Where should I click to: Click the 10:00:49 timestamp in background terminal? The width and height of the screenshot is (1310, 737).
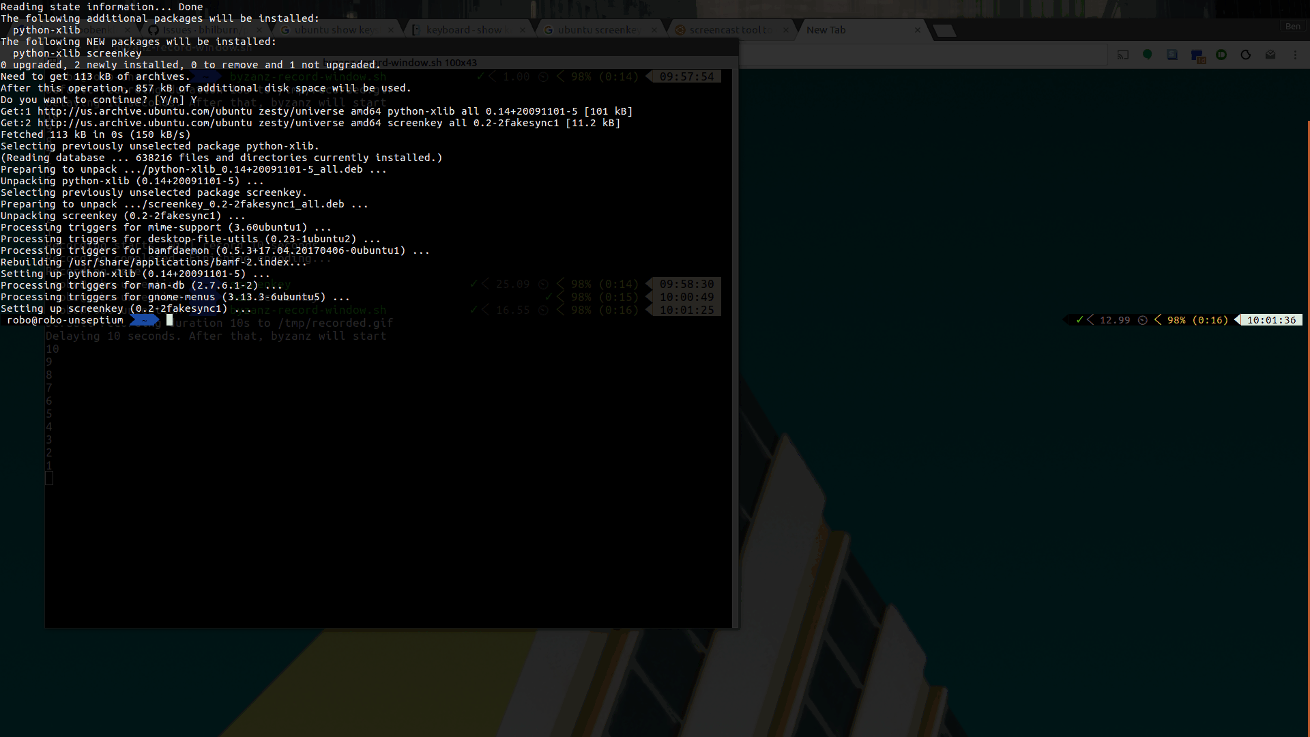[x=686, y=297]
